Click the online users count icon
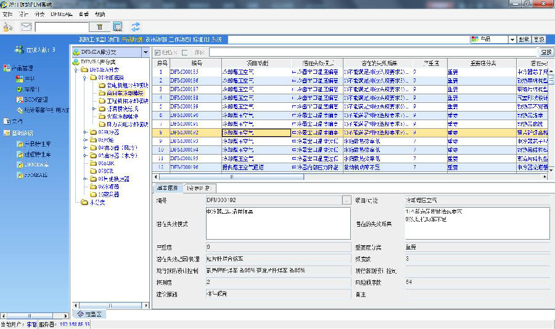This screenshot has width=555, height=329. (x=18, y=49)
